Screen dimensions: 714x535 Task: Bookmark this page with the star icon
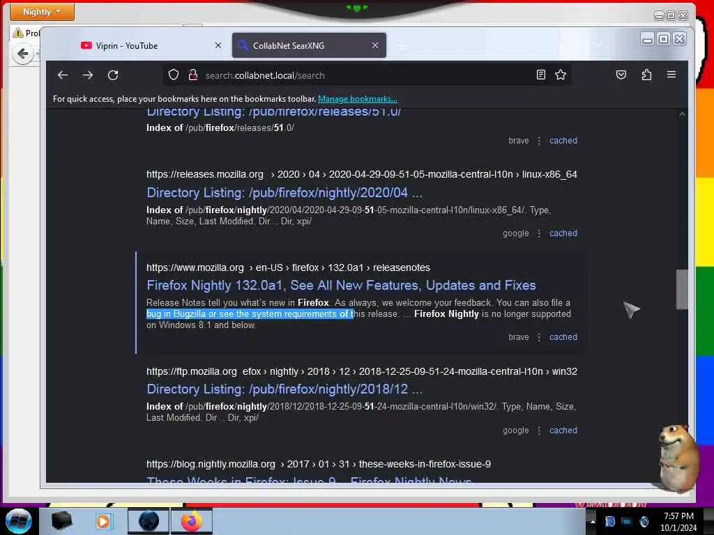click(561, 75)
